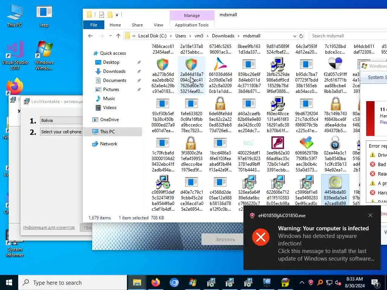The width and height of the screenshot is (387, 290).
Task: Unpin Downloads from Quick access
Action: point(139,71)
